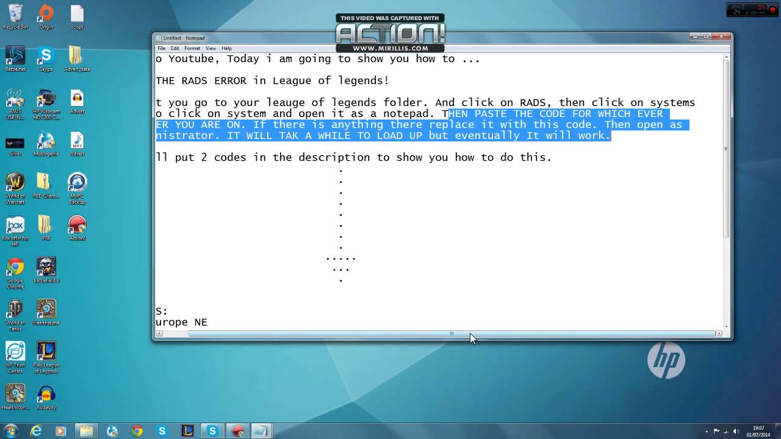Switch to Notepad taskbar button
Screen dimensions: 781x439
click(x=261, y=431)
